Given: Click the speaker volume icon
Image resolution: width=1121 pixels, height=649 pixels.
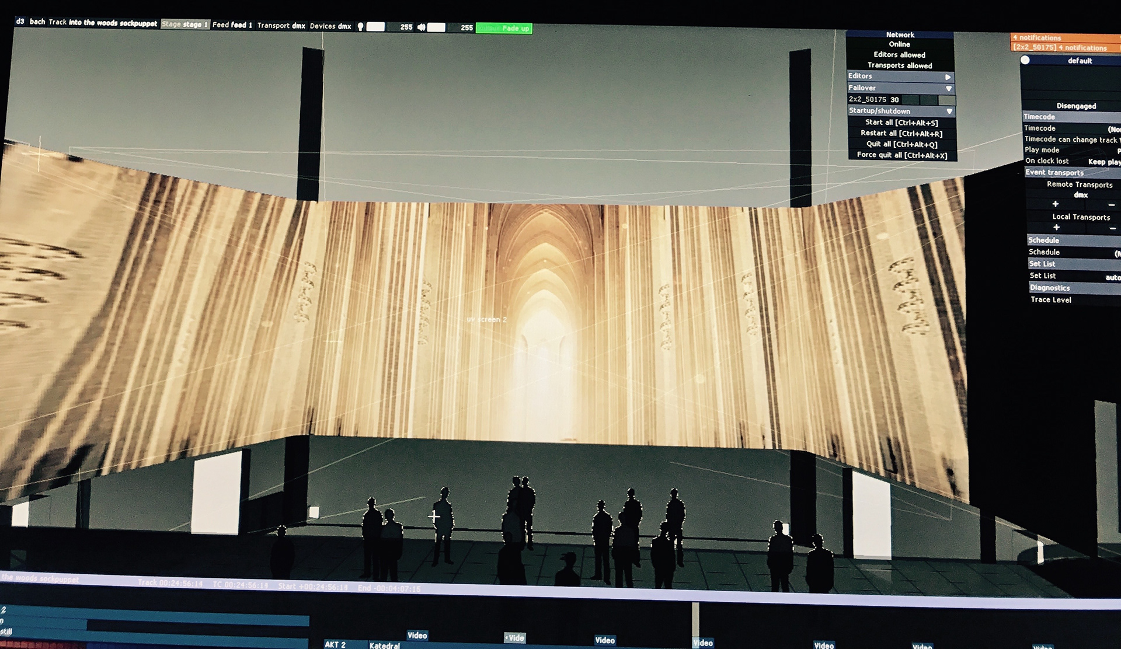Looking at the screenshot, I should tap(421, 27).
